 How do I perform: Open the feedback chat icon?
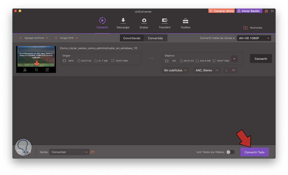click(272, 11)
